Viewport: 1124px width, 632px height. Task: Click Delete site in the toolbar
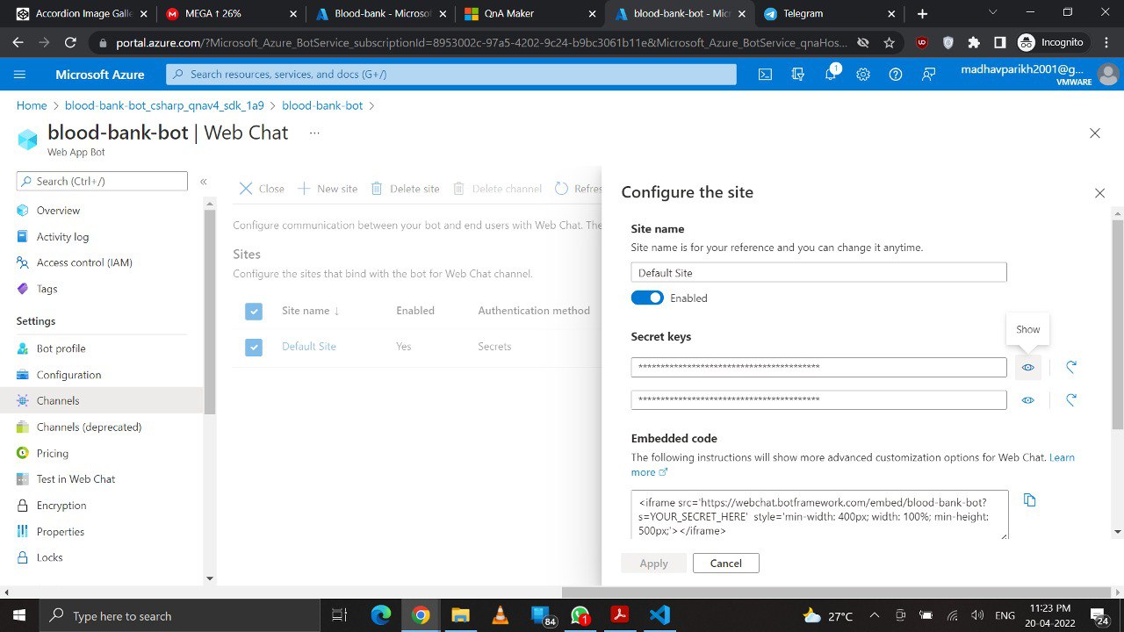point(405,189)
